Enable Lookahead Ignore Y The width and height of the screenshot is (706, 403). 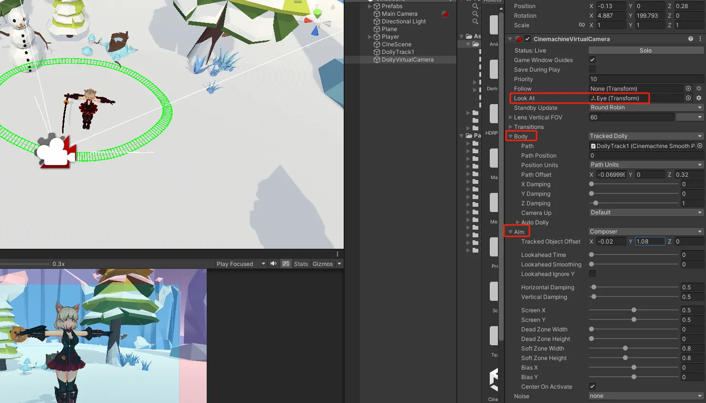click(x=592, y=274)
